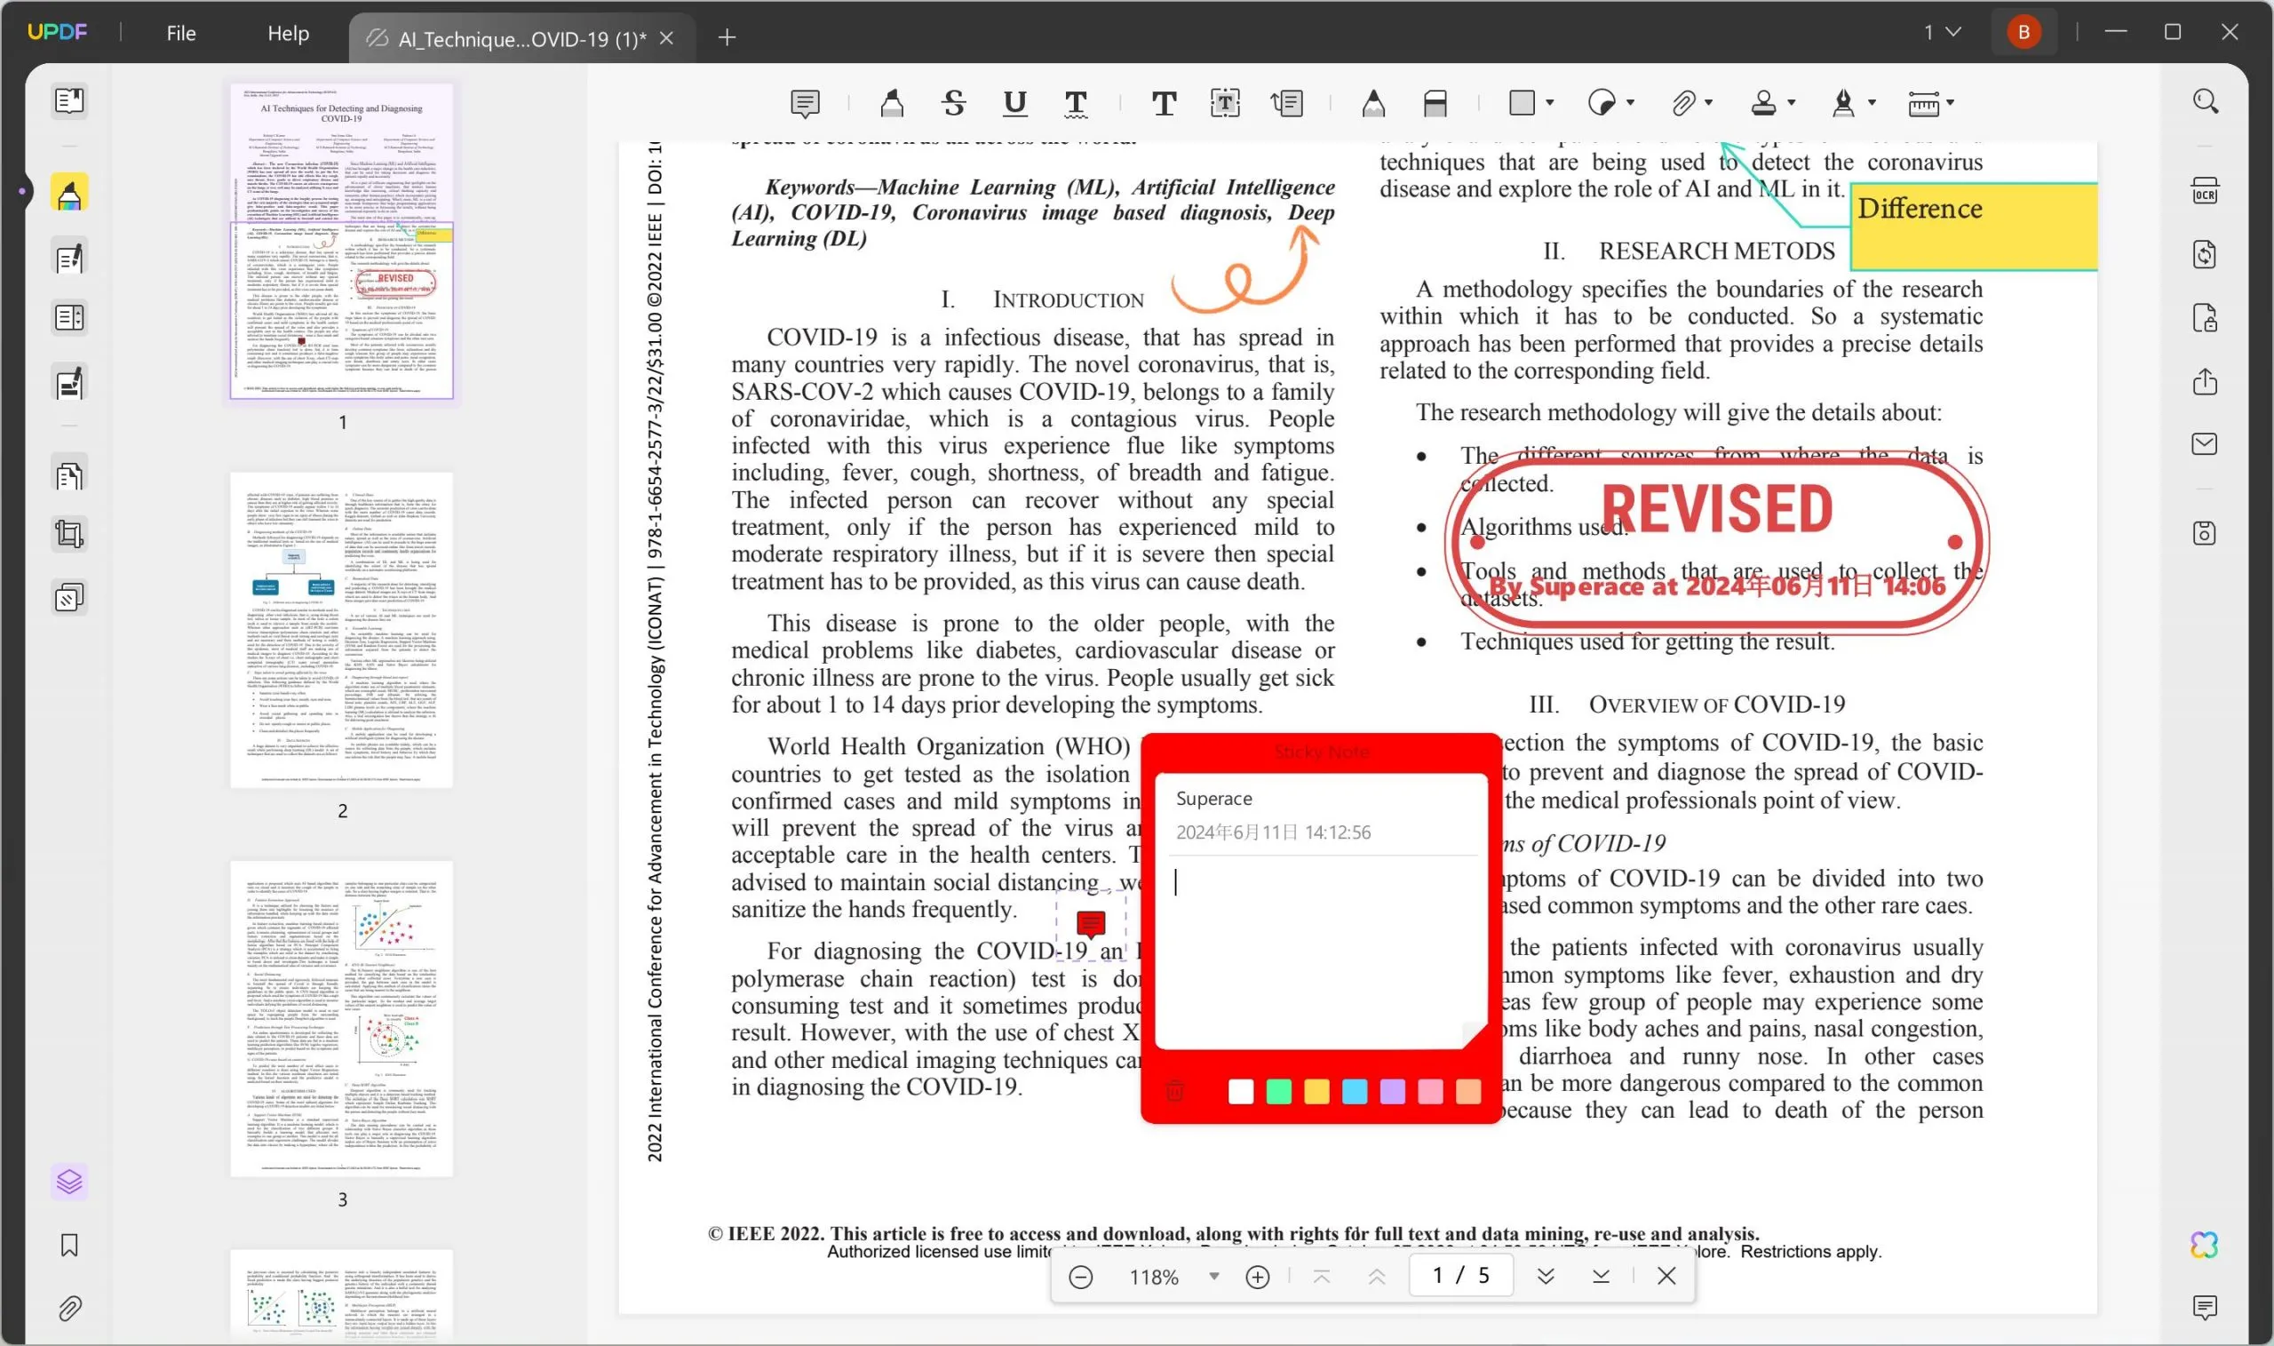Viewport: 2274px width, 1346px height.
Task: Select the Eraser tool
Action: point(1435,103)
